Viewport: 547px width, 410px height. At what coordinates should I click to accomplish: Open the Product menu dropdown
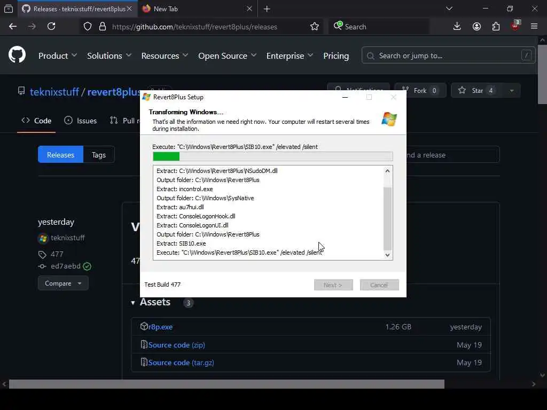pos(58,56)
